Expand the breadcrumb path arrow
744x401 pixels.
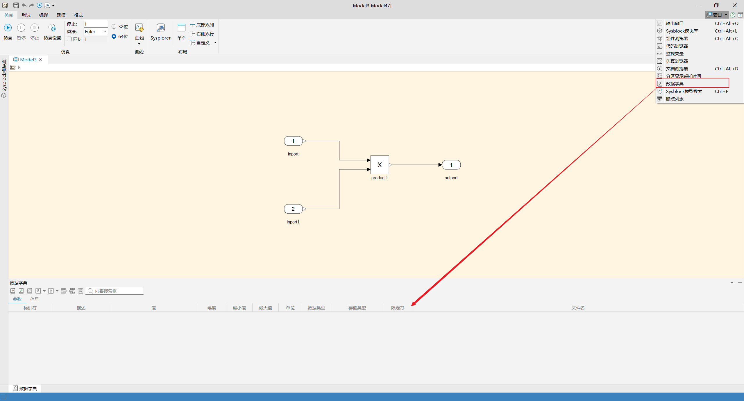19,67
